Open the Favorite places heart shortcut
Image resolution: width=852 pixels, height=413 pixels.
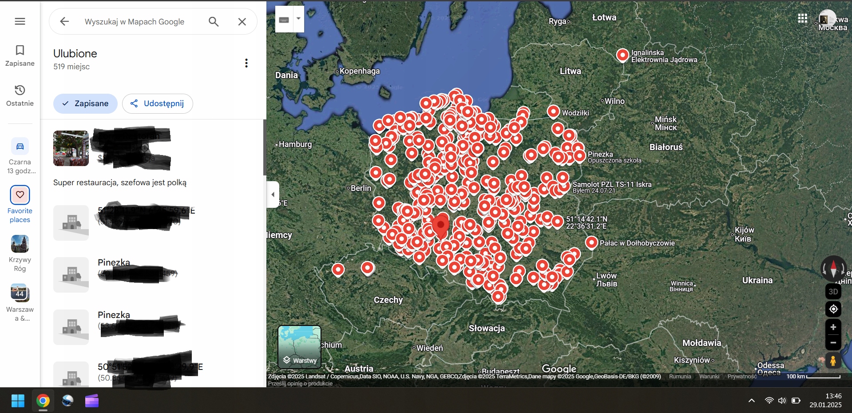20,204
